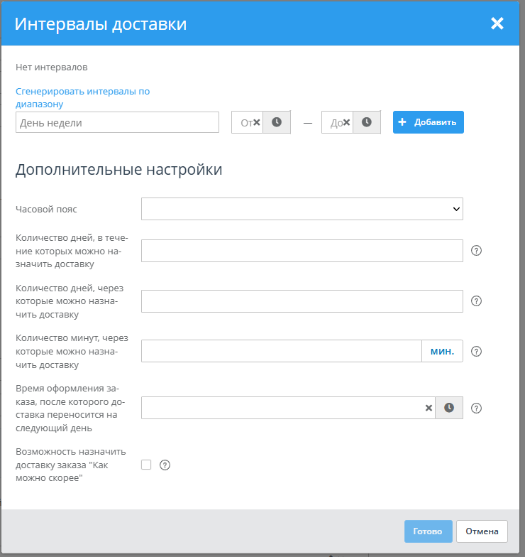The width and height of the screenshot is (525, 557).
Task: Focus the minutes before delivery input
Action: tap(282, 351)
